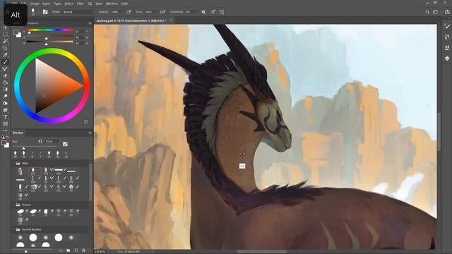Select the large hard round General brush thumbnail

tap(33, 237)
